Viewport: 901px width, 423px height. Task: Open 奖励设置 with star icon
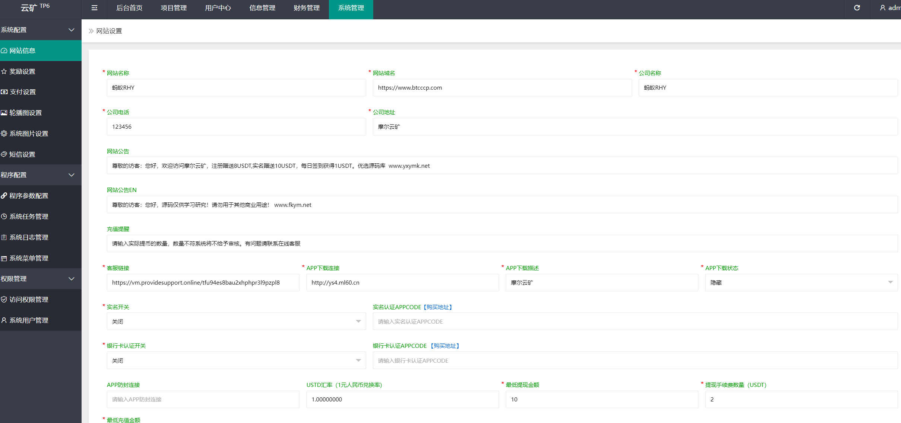(x=22, y=71)
